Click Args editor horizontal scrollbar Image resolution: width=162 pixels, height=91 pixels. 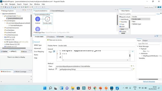click(95, 60)
